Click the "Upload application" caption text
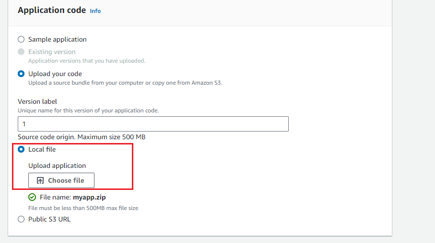Screen dimensions: 435x243 point(57,166)
